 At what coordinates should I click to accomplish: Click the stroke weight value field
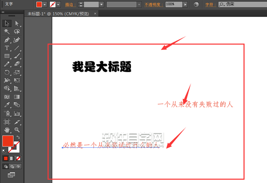pyautogui.click(x=91, y=4)
